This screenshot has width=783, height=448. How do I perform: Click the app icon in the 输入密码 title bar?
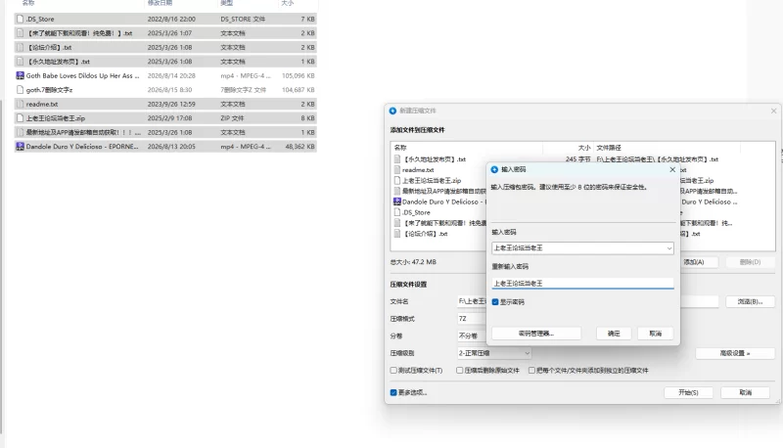pyautogui.click(x=494, y=169)
